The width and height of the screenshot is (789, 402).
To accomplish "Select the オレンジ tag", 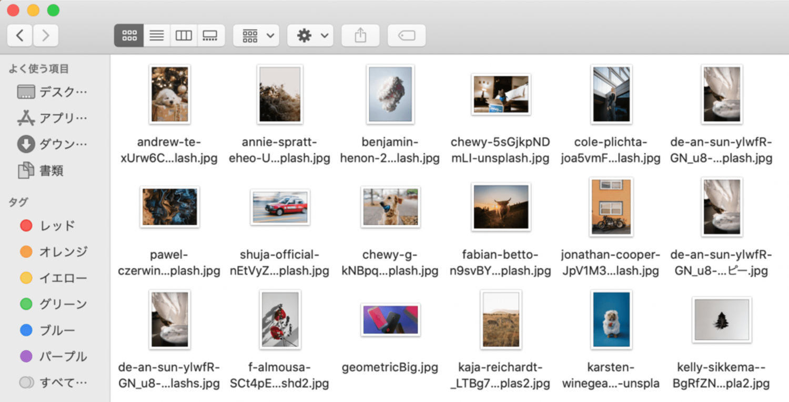I will pos(54,252).
